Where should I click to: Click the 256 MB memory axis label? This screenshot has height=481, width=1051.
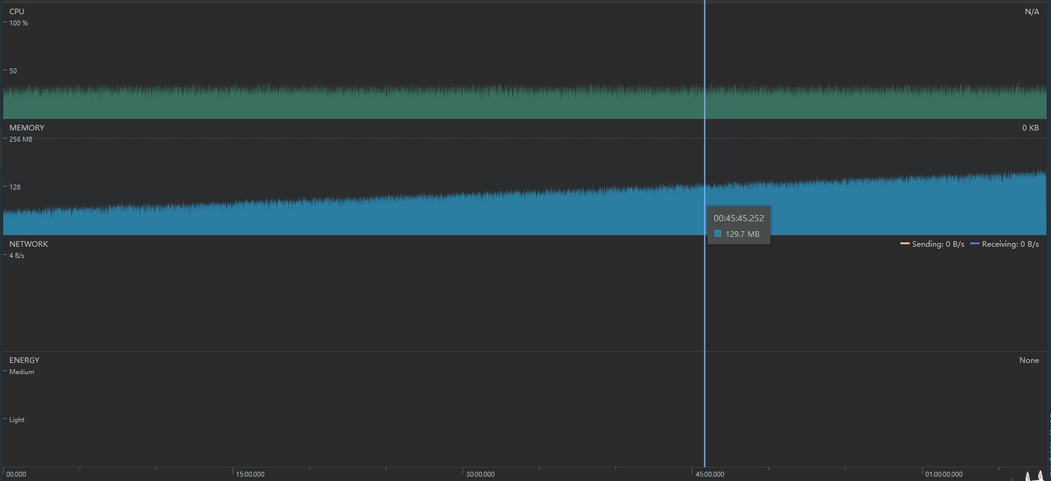21,139
